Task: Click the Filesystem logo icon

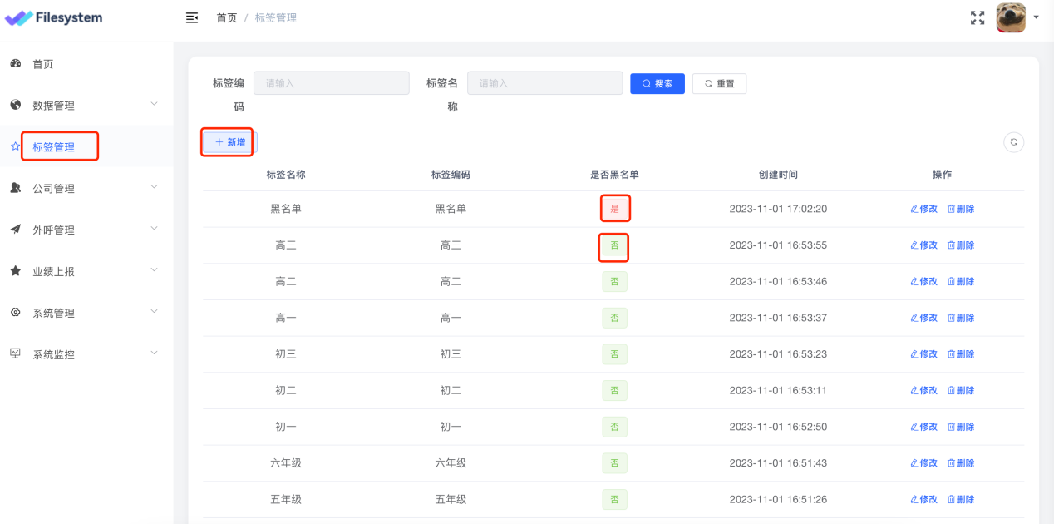Action: click(x=18, y=17)
